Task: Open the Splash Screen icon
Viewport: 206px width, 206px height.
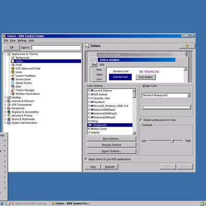Action: pyautogui.click(x=13, y=83)
